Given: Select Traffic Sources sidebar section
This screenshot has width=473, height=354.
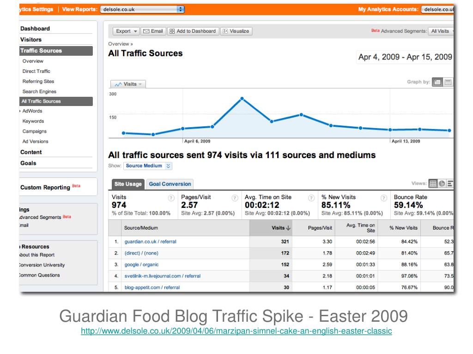Looking at the screenshot, I should (56, 51).
